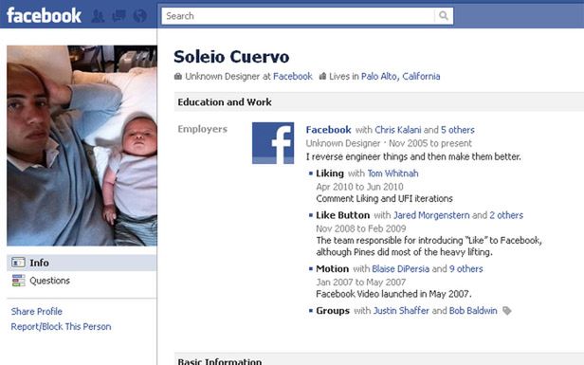The width and height of the screenshot is (584, 365).
Task: Click the Motion project title
Action: point(332,269)
